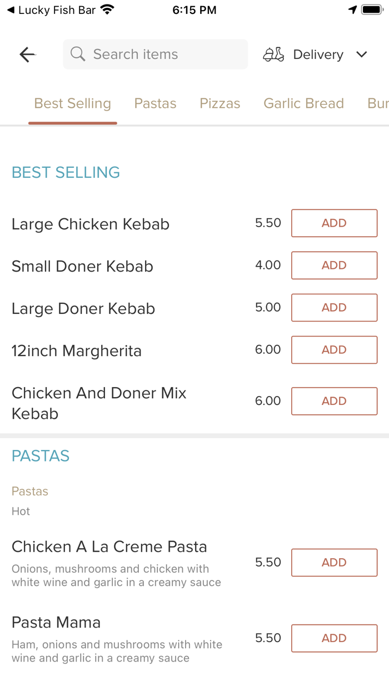Add Pasta Mama to the order
Viewport: 389px width, 691px height.
334,638
